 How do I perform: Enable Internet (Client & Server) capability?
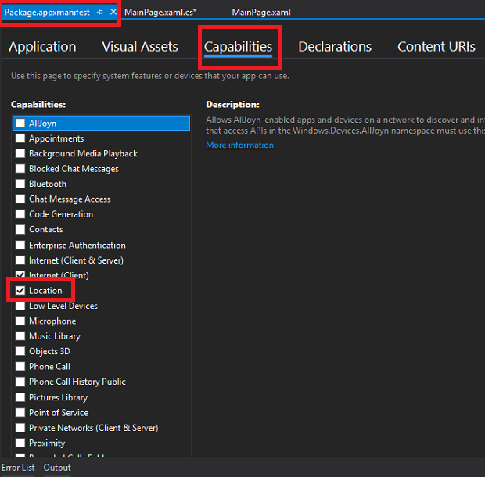tap(20, 260)
